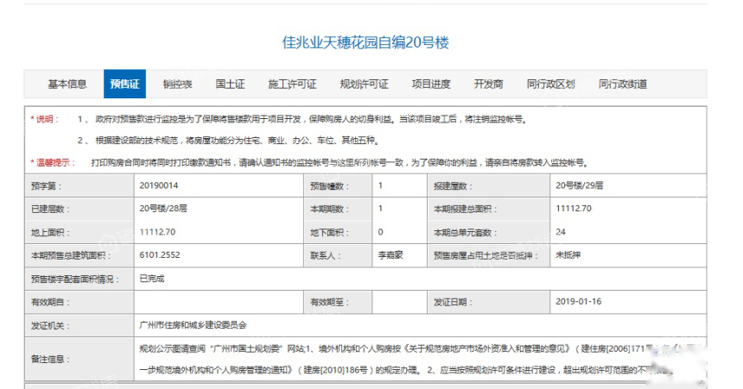Click the 地上面积 label
The height and width of the screenshot is (389, 743).
click(50, 232)
